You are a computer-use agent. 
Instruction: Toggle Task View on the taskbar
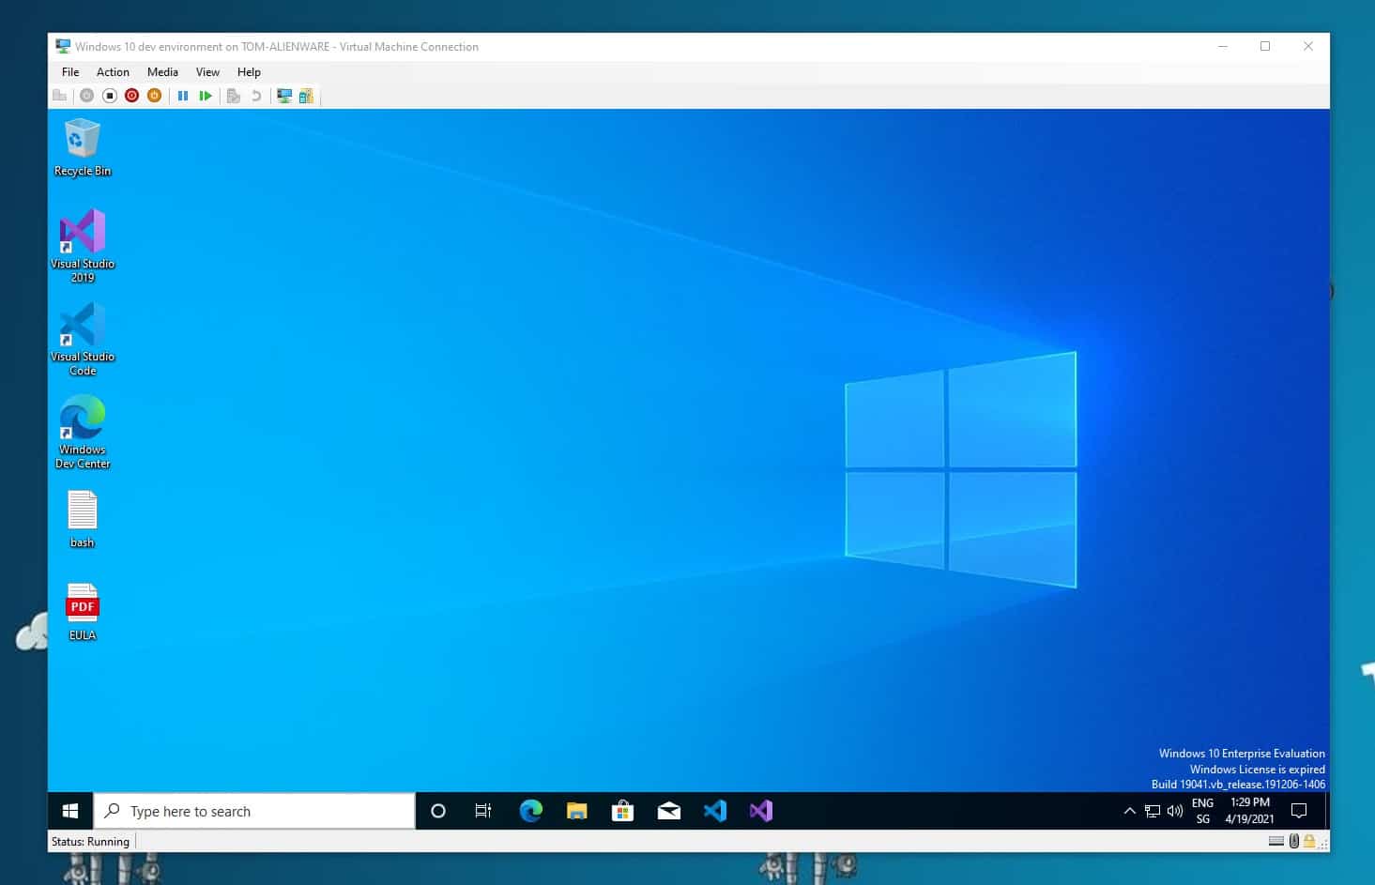coord(482,811)
